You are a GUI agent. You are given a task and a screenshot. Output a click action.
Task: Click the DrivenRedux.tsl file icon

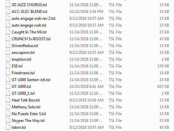tap(8, 46)
